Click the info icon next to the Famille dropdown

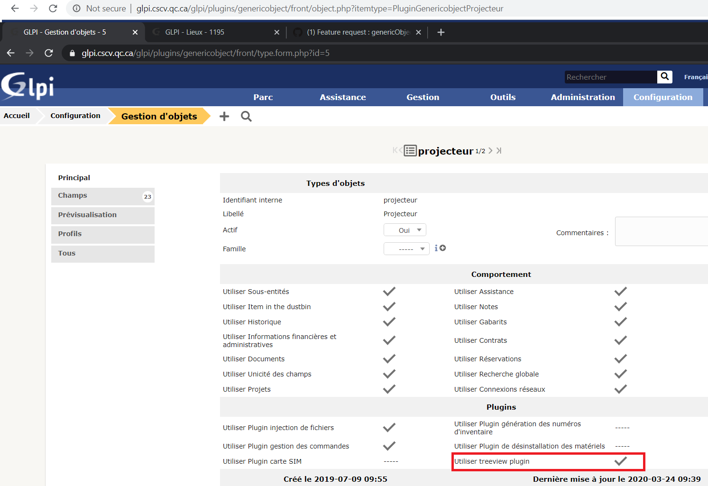pos(436,248)
